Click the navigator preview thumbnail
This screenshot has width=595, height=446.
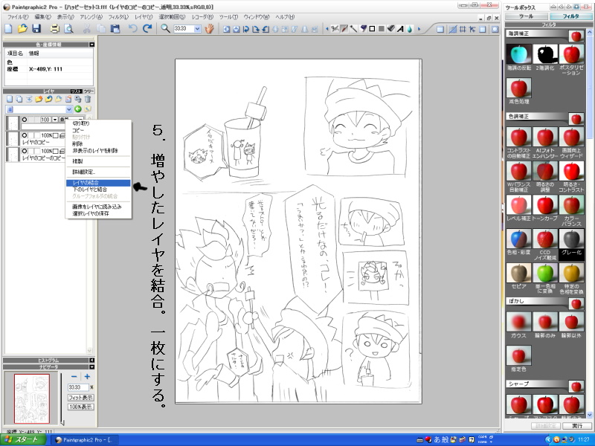click(32, 398)
